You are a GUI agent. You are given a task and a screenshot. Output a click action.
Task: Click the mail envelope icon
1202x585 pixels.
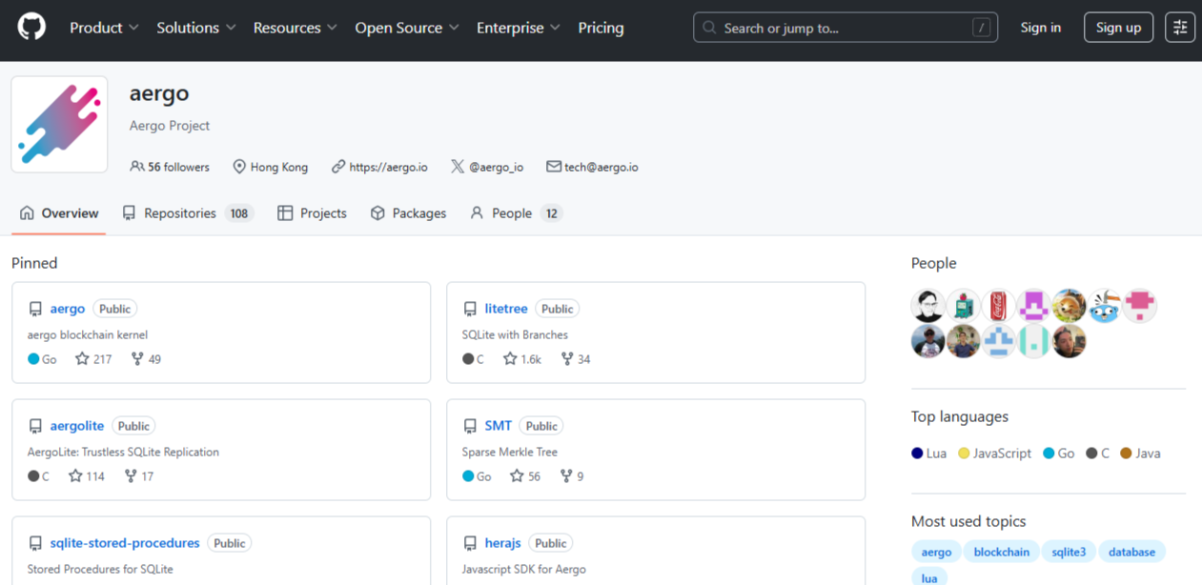553,167
